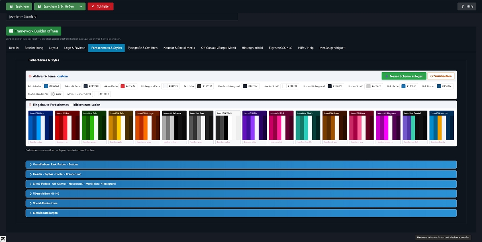Load the JoomION Grau color scheme
The image size is (482, 242).
201,127
